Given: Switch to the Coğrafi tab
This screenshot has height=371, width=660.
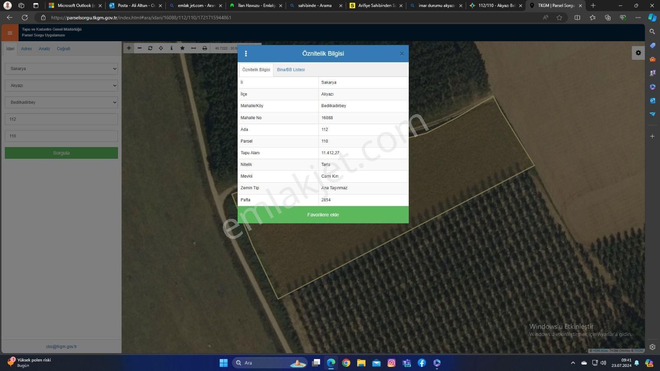Looking at the screenshot, I should [64, 49].
